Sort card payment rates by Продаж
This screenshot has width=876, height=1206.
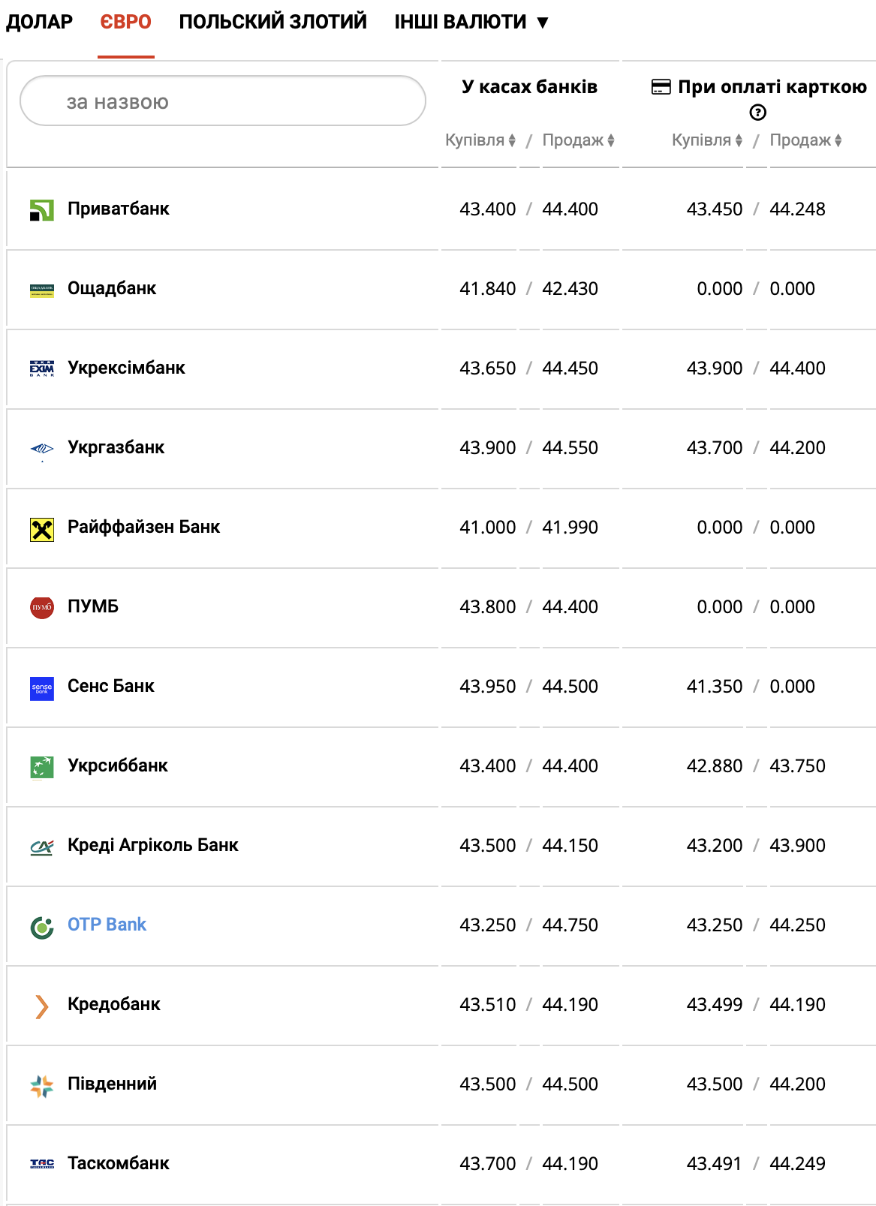[x=805, y=140]
